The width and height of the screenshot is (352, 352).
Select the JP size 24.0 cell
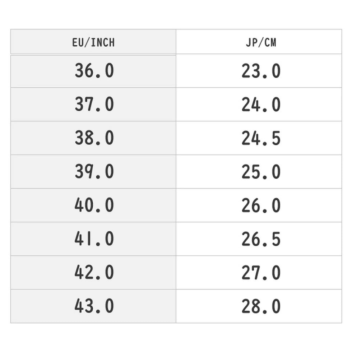point(261,105)
